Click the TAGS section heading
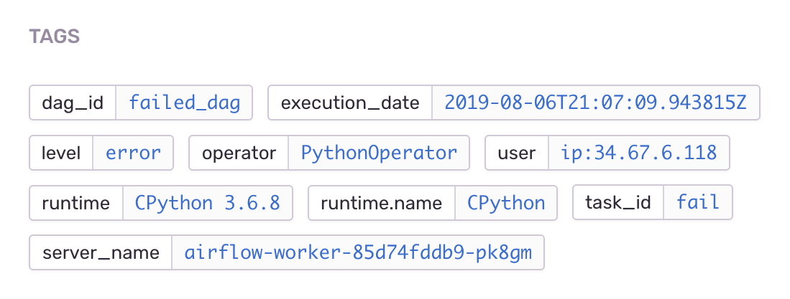This screenshot has height=299, width=790. (x=55, y=37)
